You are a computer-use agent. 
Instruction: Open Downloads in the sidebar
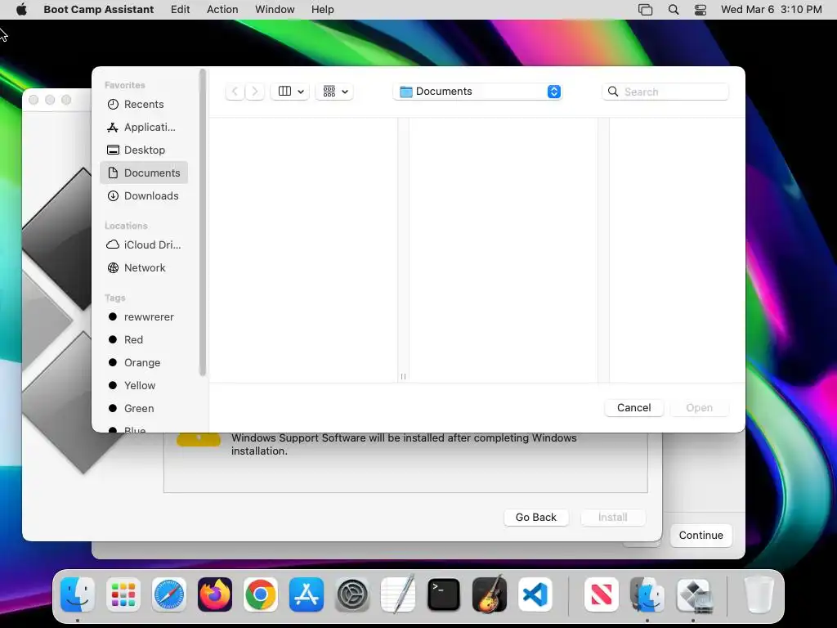pyautogui.click(x=144, y=196)
